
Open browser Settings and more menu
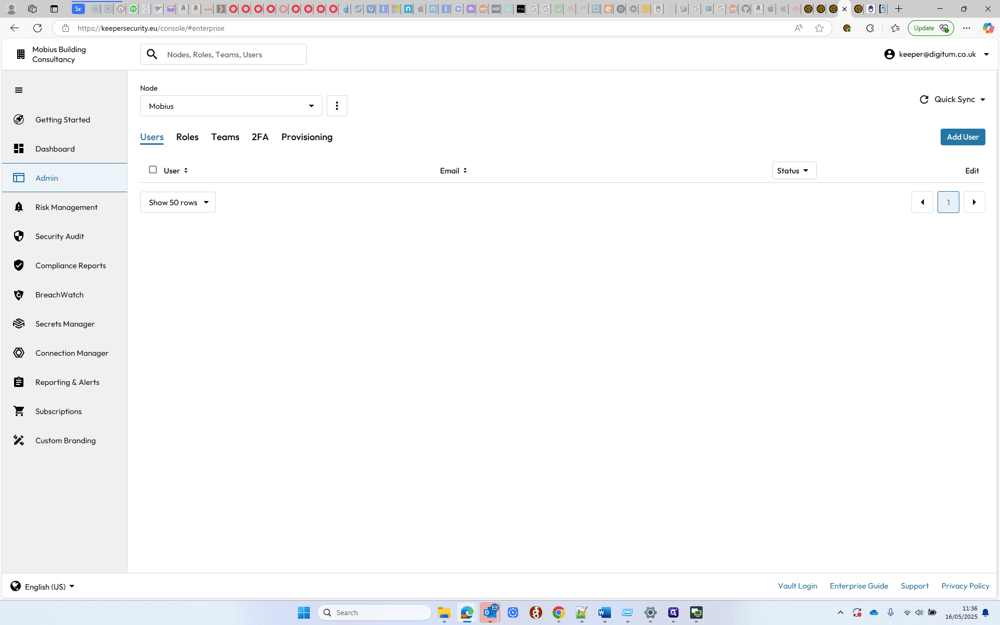[x=967, y=28]
